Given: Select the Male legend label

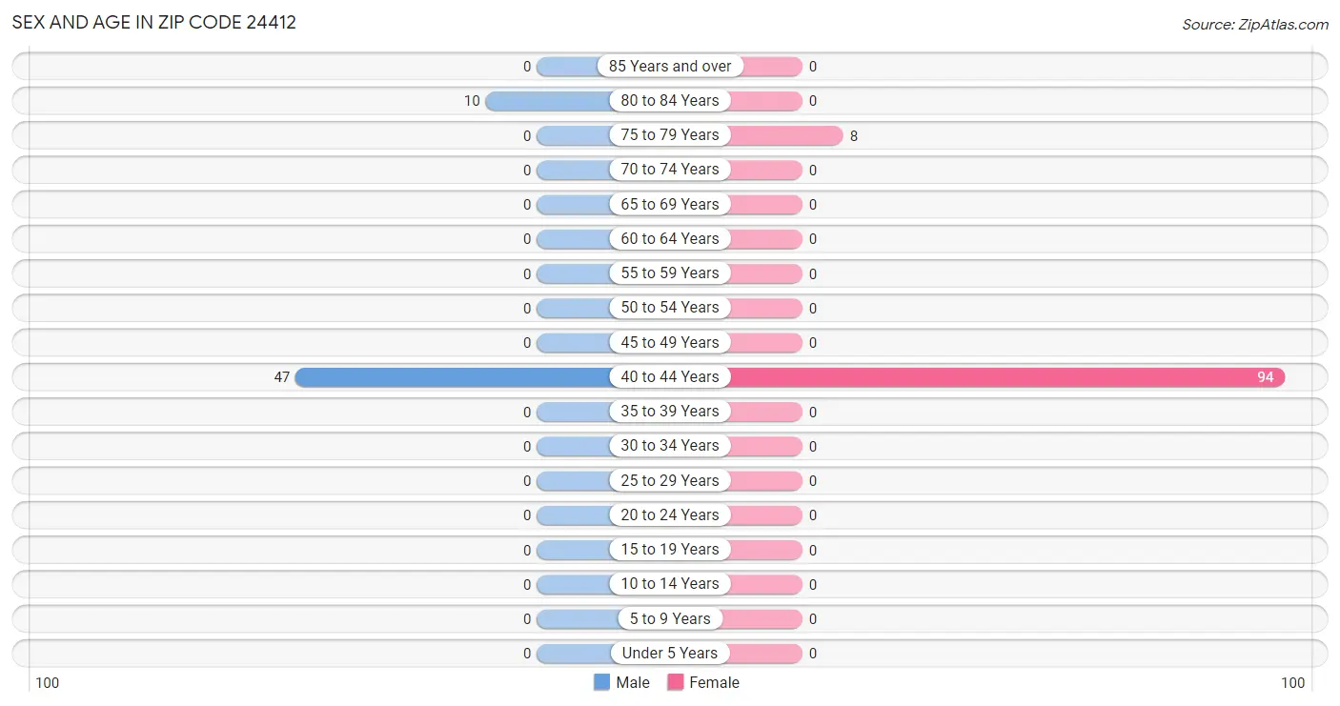Looking at the screenshot, I should tap(633, 682).
